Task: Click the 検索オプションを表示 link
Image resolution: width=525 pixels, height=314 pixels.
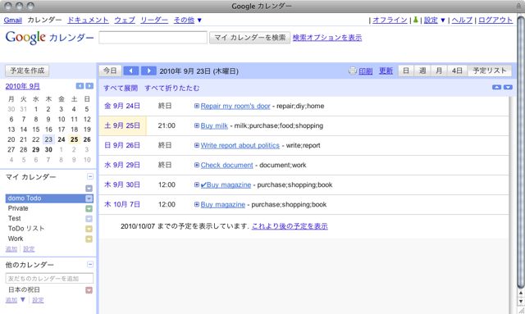Action: click(x=327, y=38)
